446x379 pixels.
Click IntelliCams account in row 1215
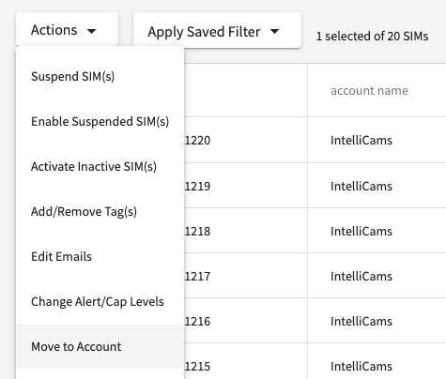point(361,367)
